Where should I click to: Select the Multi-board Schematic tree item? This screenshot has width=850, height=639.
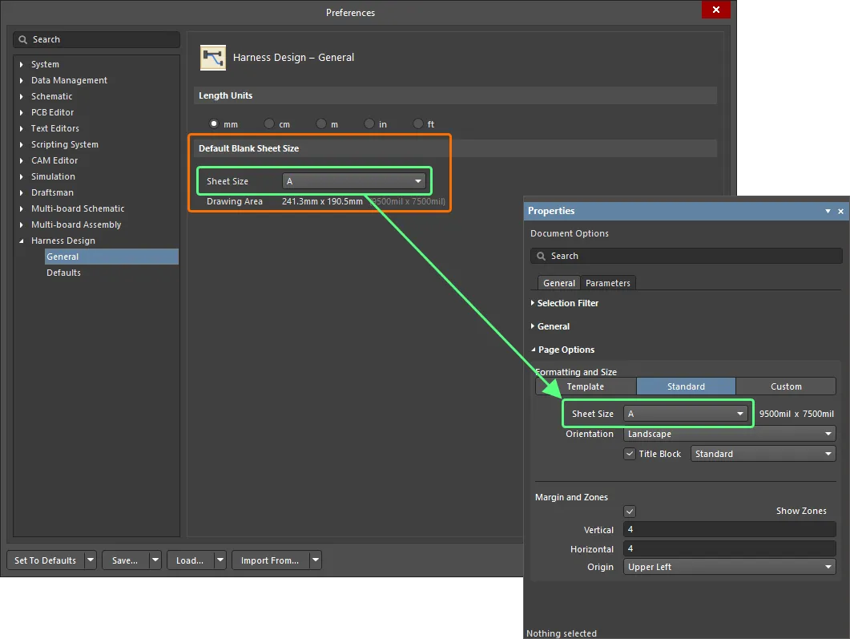click(x=78, y=208)
